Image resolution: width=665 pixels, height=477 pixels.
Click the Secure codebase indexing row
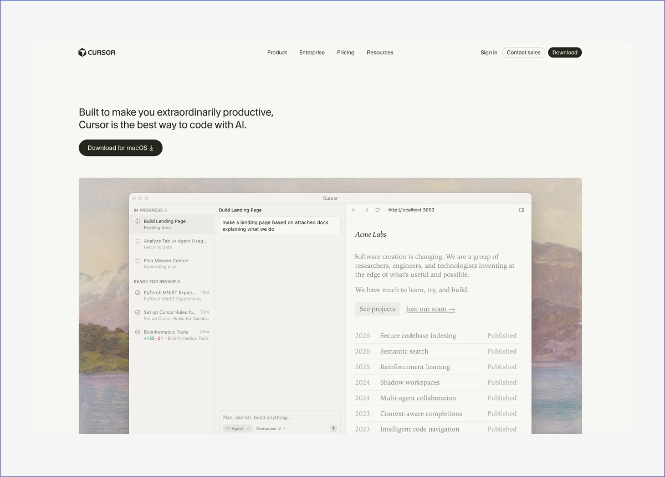438,336
